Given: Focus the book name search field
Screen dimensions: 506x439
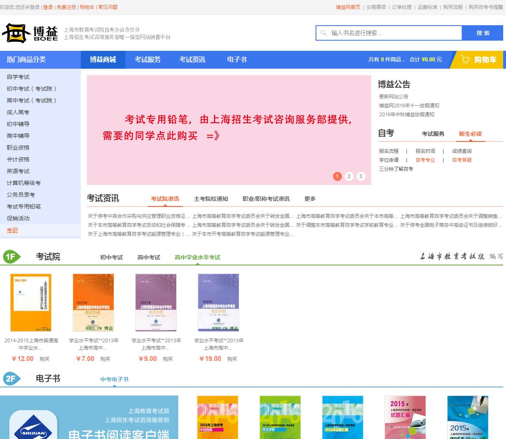Looking at the screenshot, I should pyautogui.click(x=394, y=33).
